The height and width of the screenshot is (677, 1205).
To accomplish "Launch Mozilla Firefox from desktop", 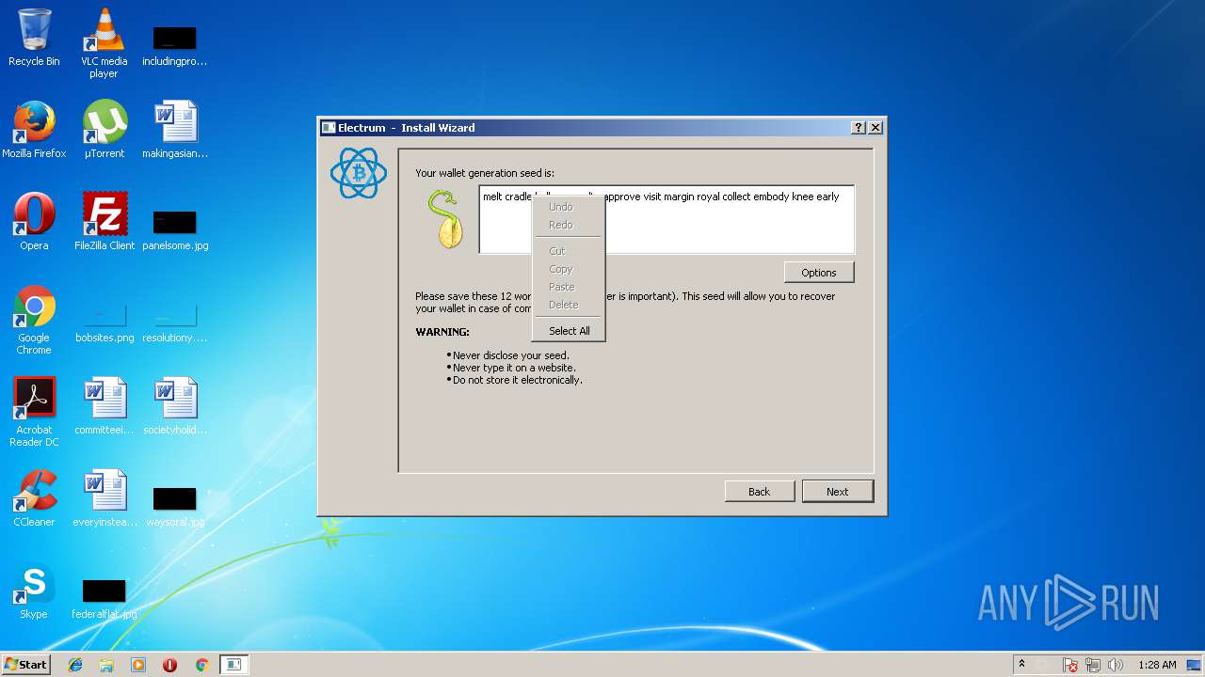I will pyautogui.click(x=34, y=130).
